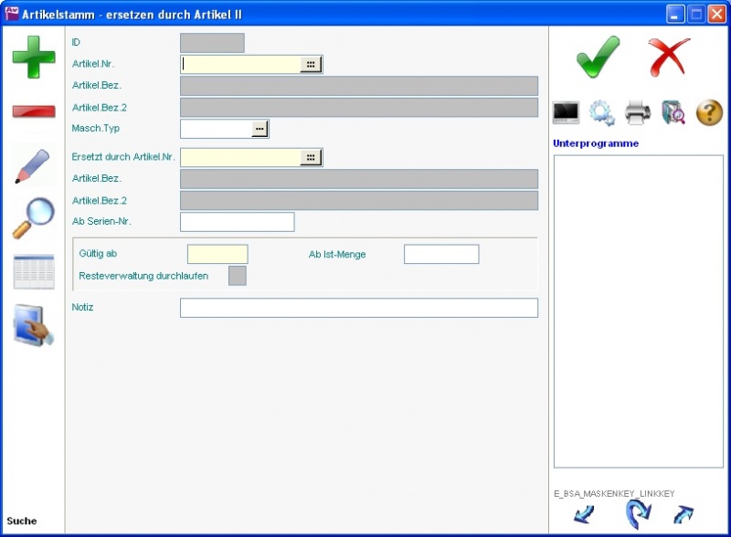This screenshot has width=731, height=537.
Task: Click into the Notiz text field
Action: pyautogui.click(x=358, y=308)
